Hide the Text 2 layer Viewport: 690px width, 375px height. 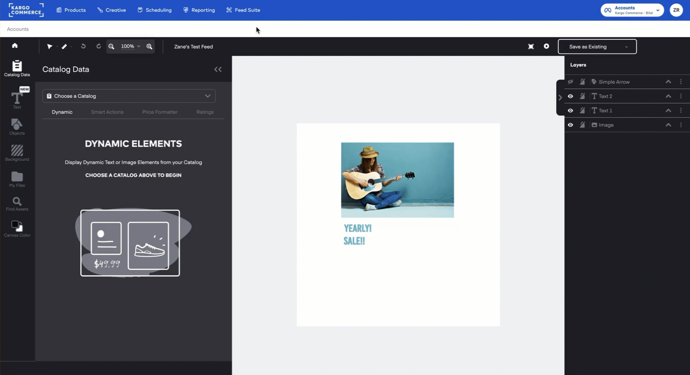pos(570,96)
